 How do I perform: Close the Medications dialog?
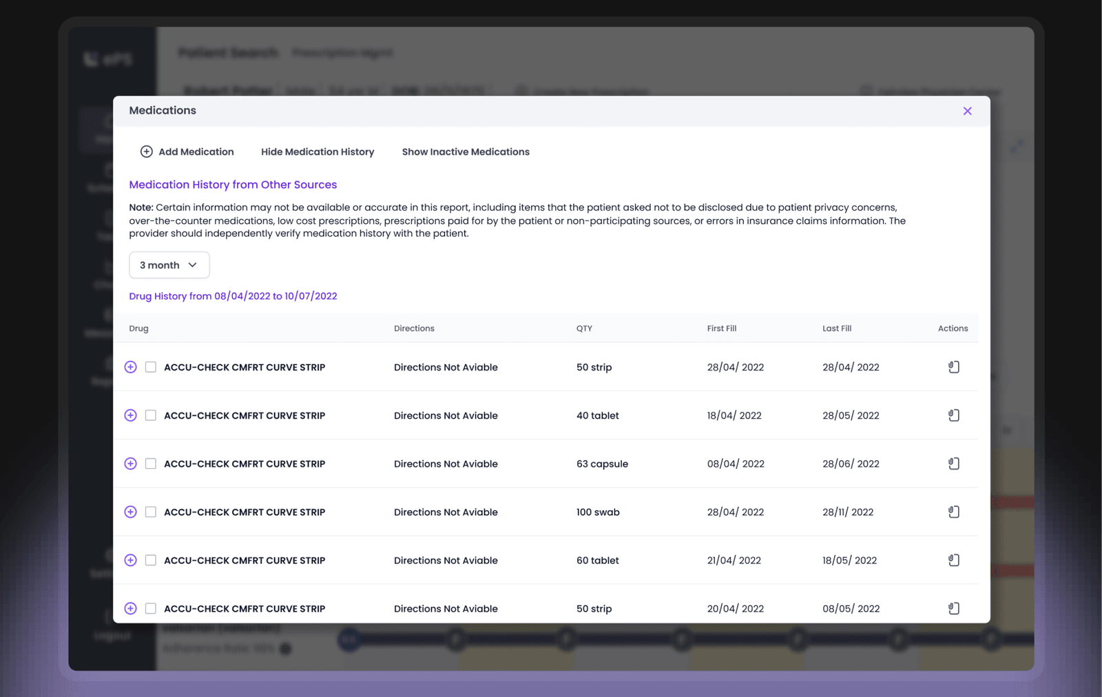coord(967,111)
